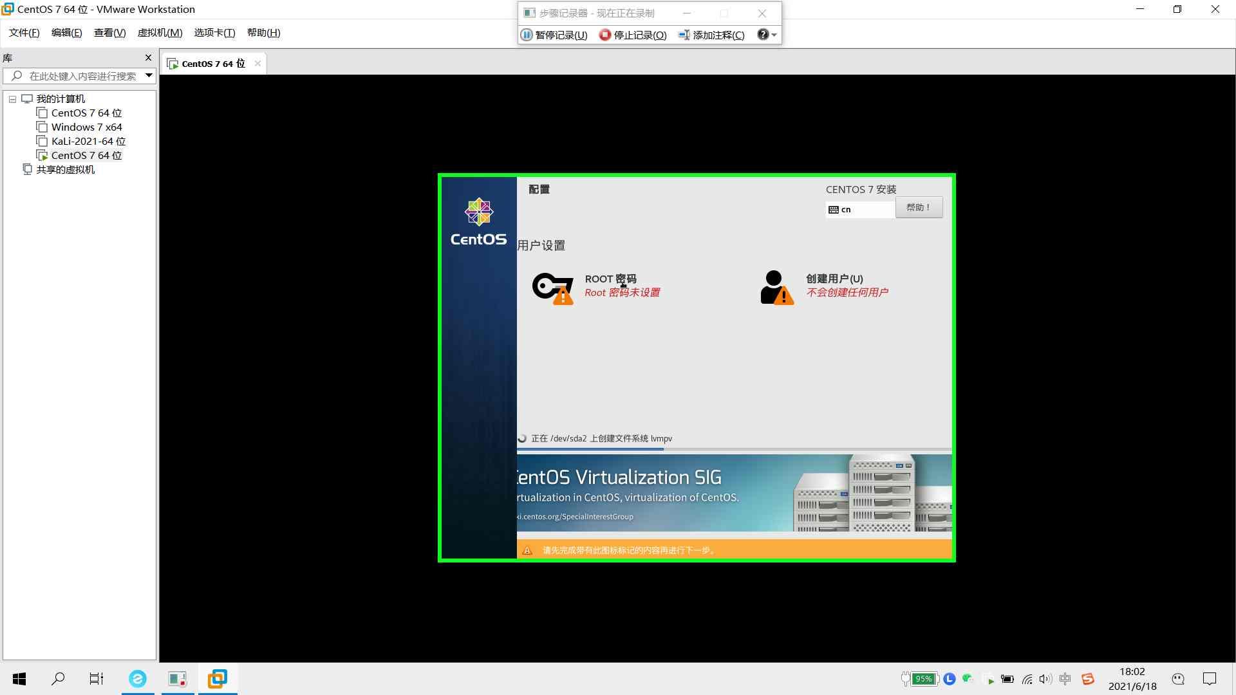Click Windows 7 x64 virtual machine entry
The width and height of the screenshot is (1236, 695).
pyautogui.click(x=87, y=126)
